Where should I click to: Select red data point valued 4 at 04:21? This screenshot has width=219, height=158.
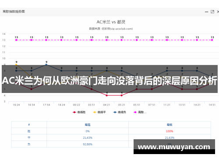[x=107, y=96]
